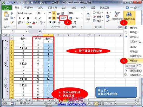143x107 pixels.
Task: Click the Merge and Center icon
Action: pos(63,18)
